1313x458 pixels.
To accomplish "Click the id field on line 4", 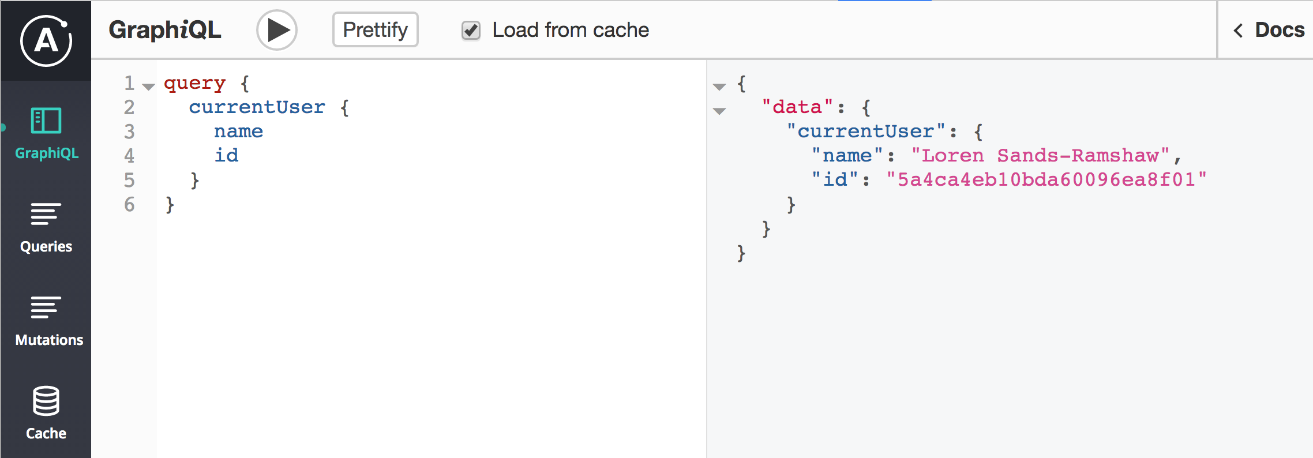I will [226, 155].
